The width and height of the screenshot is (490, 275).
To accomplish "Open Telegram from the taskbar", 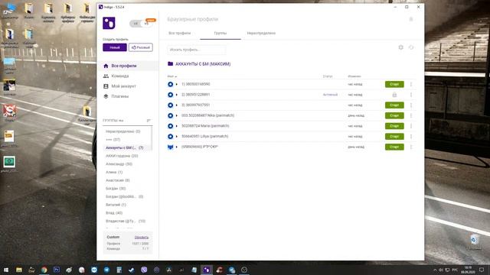I will (x=106, y=270).
